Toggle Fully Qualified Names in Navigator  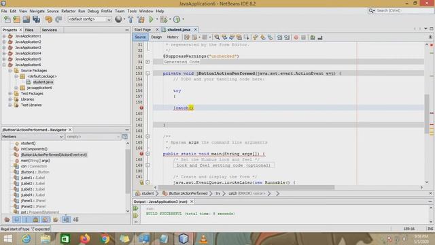56,219
